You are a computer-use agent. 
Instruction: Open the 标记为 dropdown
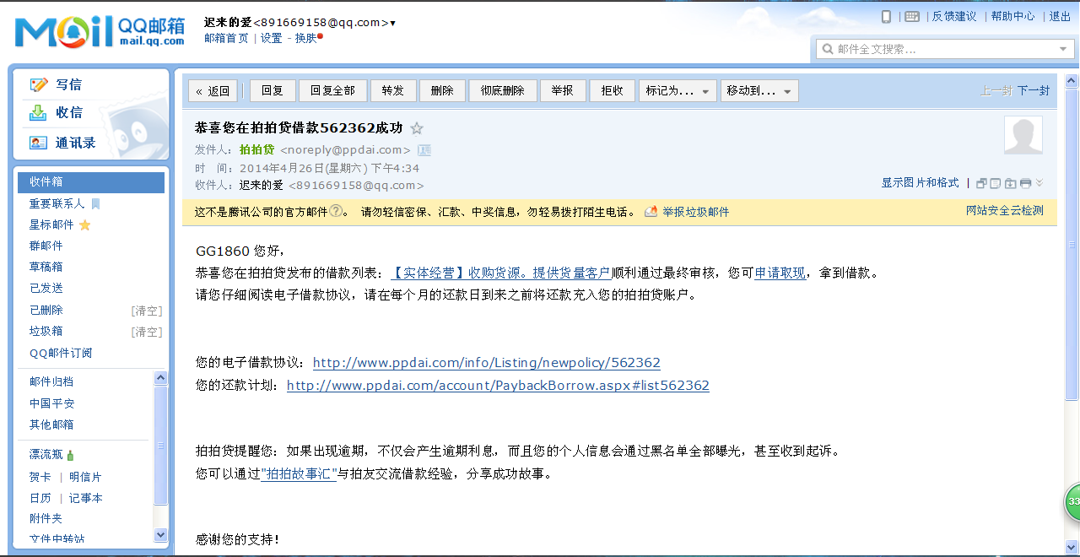coord(678,90)
